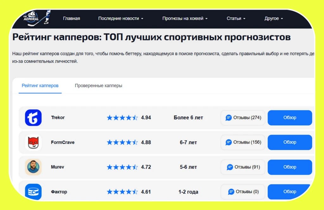The height and width of the screenshot is (210, 324).
Task: Open the Trekor capper logo
Action: click(33, 117)
